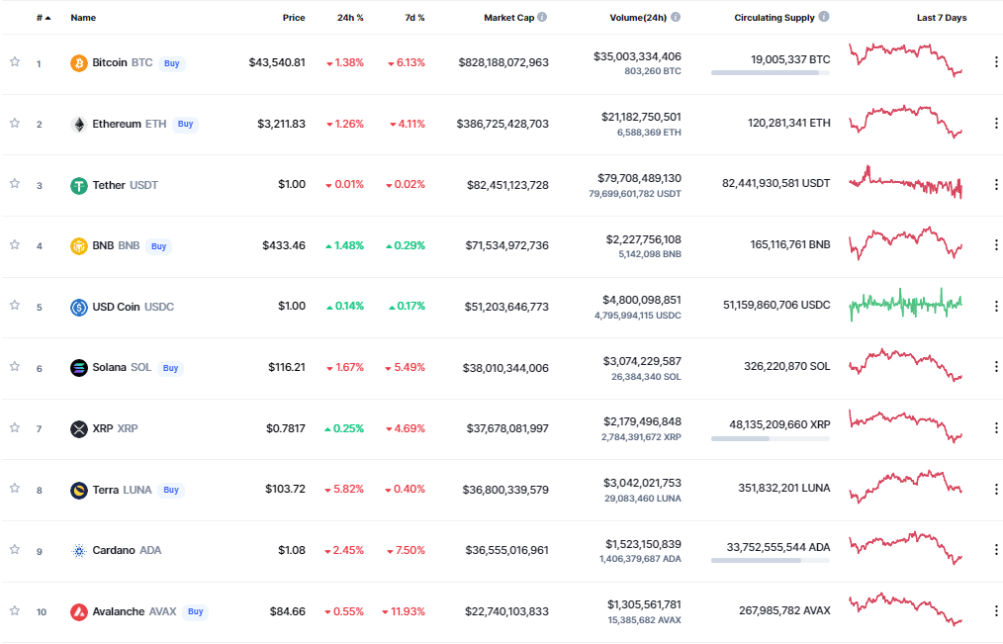Mark XRP as favorite with star

(x=15, y=427)
